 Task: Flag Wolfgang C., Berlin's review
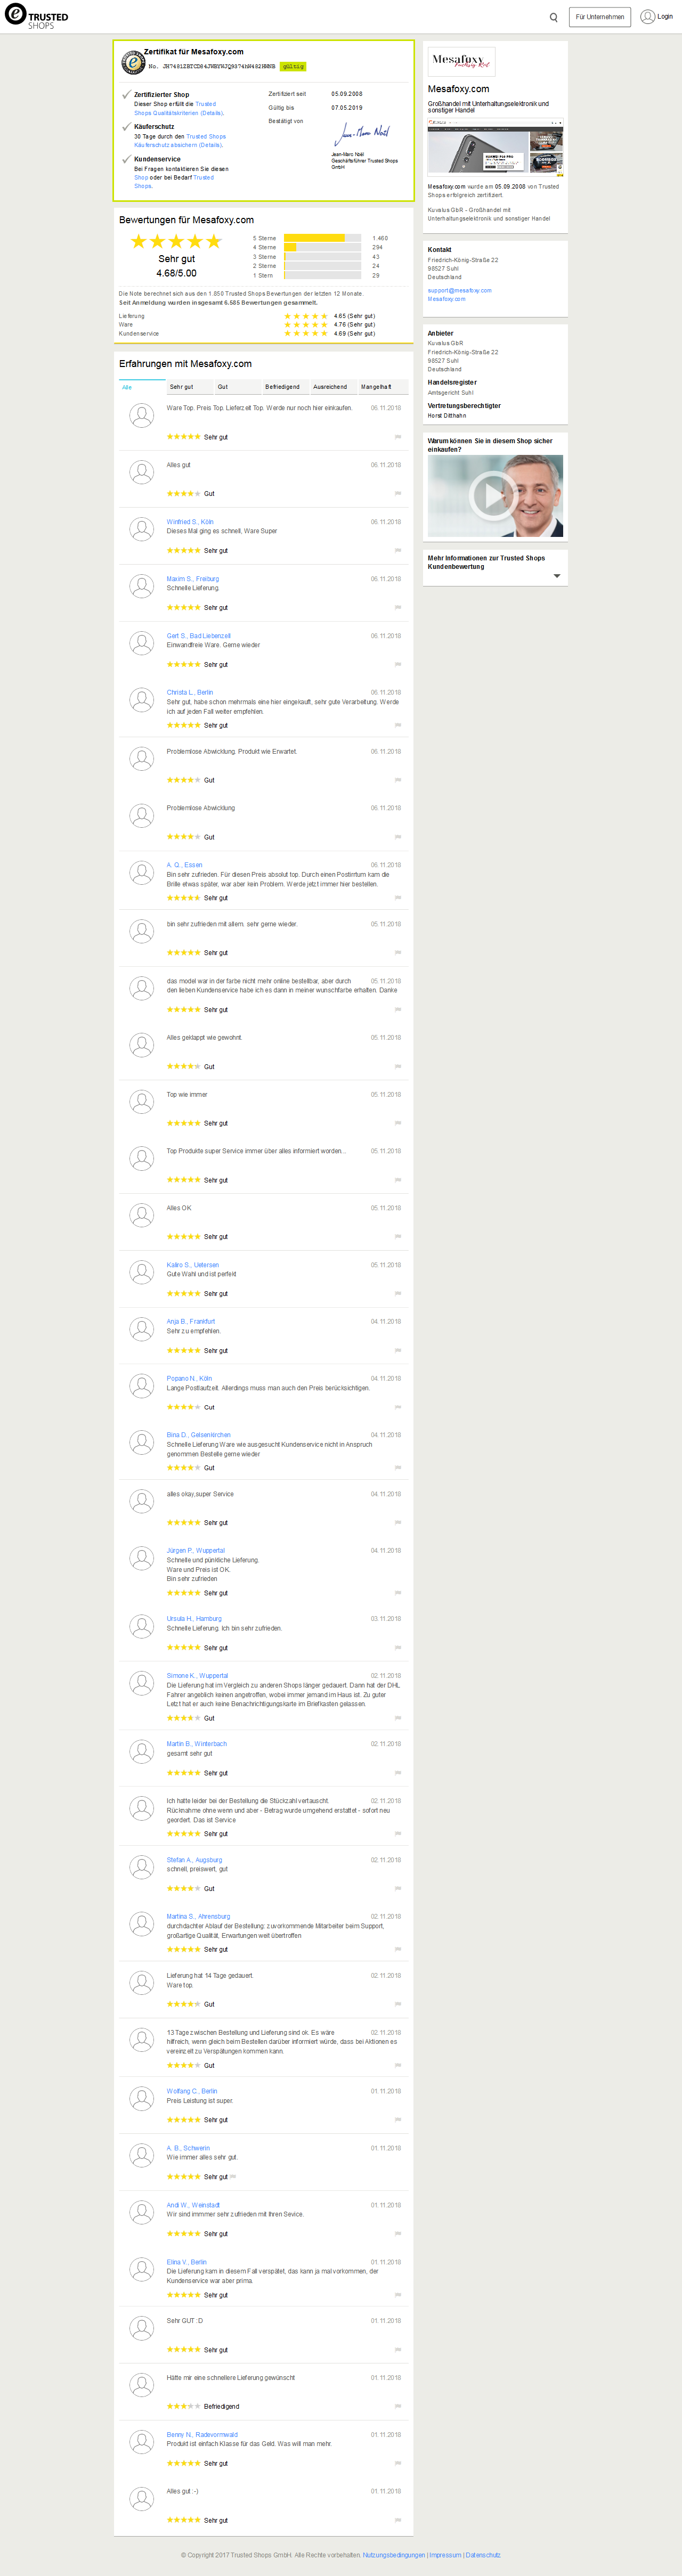click(x=398, y=2120)
